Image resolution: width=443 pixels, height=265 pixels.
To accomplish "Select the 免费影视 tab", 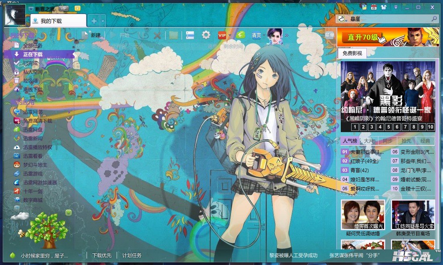I will point(352,53).
